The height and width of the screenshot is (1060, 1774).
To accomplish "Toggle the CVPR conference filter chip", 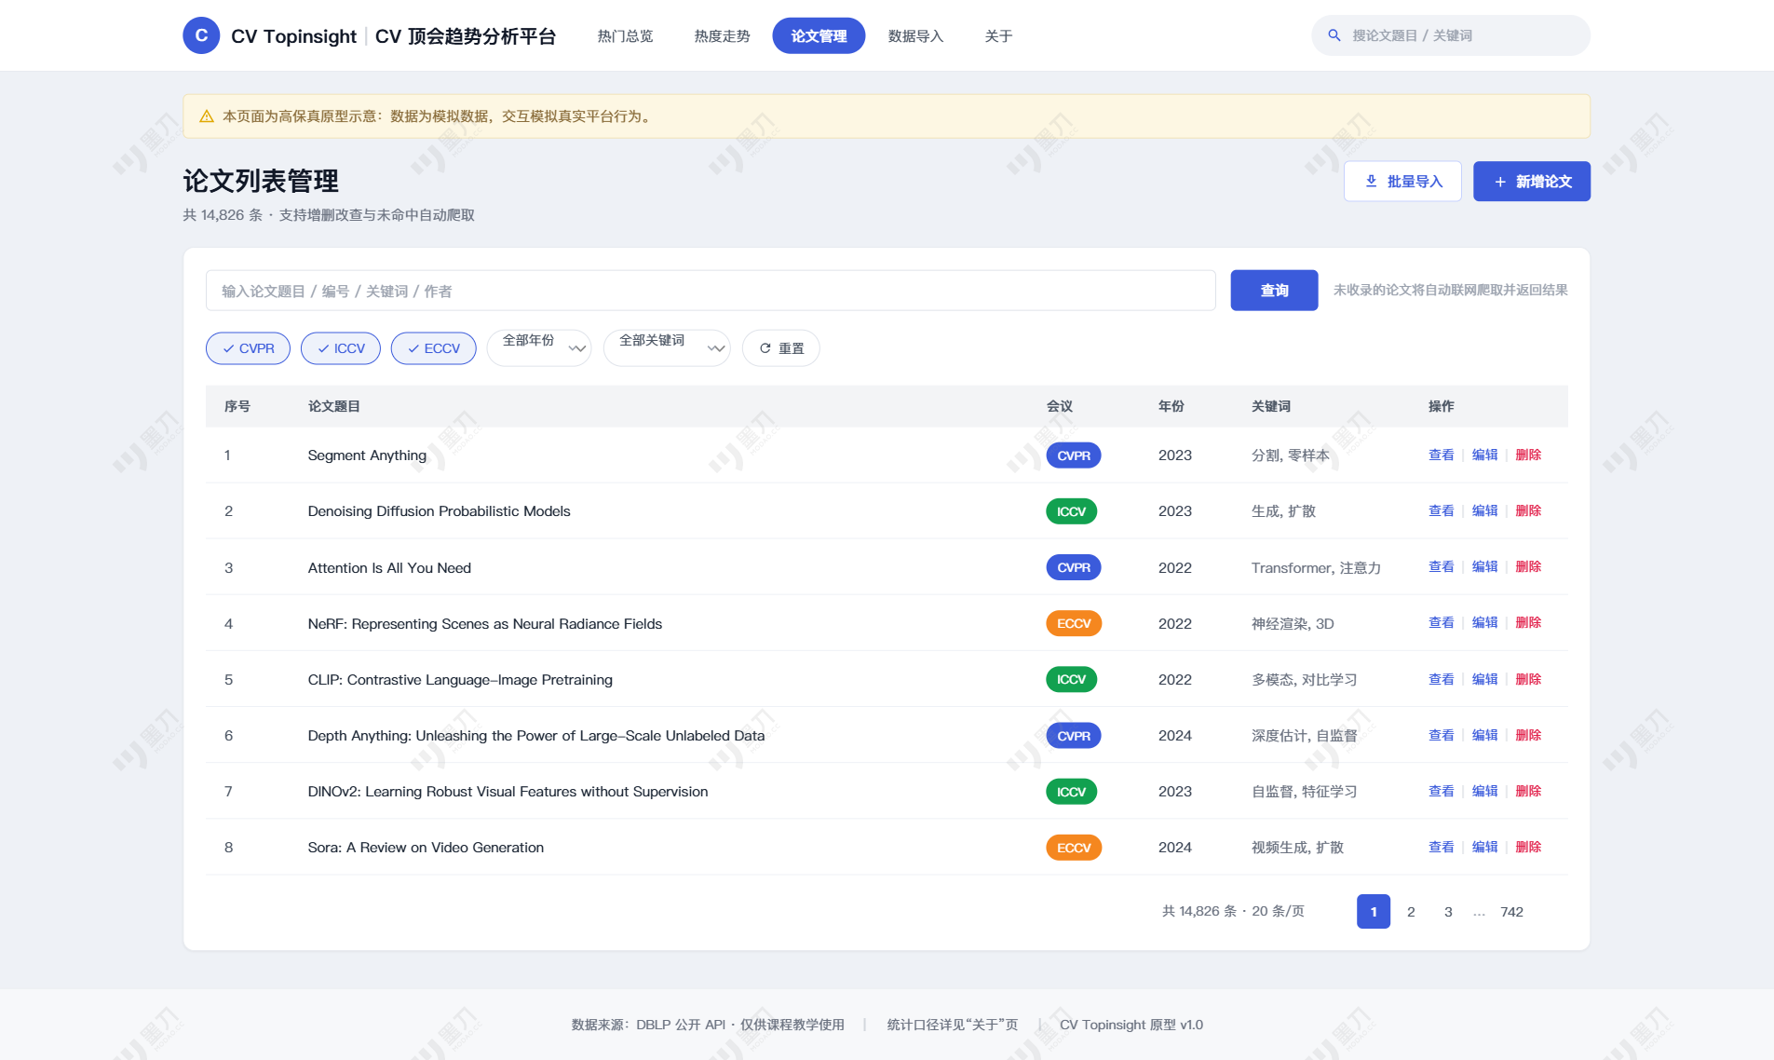I will pos(248,348).
